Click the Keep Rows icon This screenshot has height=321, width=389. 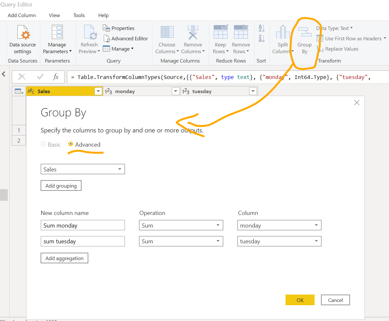pyautogui.click(x=220, y=32)
